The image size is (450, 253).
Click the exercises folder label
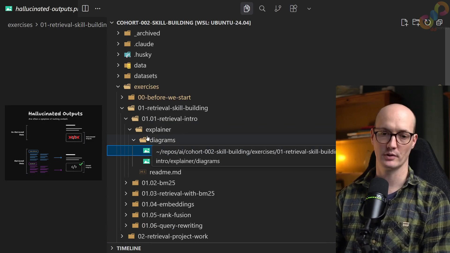click(146, 86)
